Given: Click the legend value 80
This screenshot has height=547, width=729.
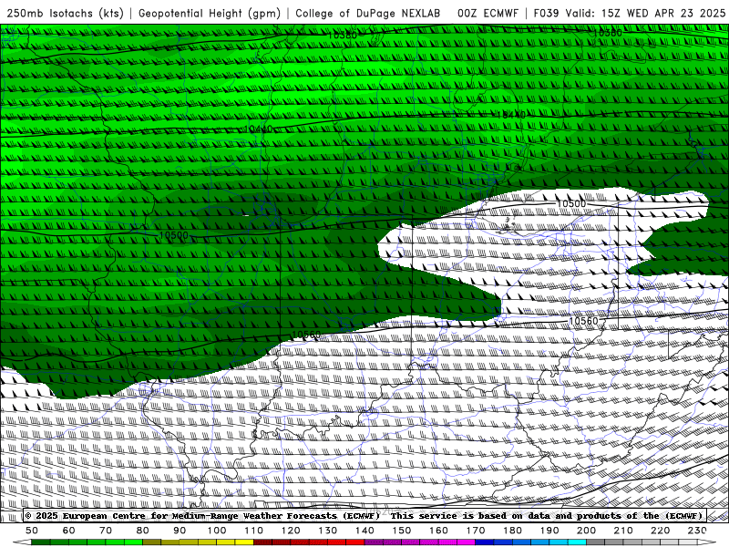Looking at the screenshot, I should tap(142, 531).
